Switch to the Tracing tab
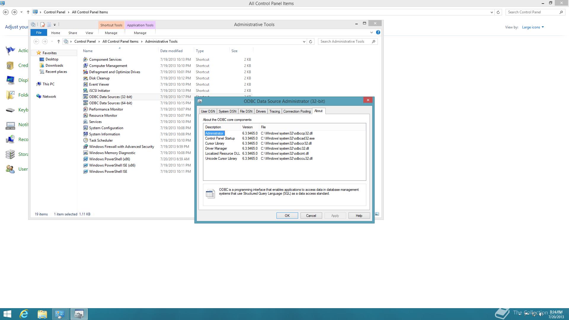569x320 pixels. coord(274,111)
